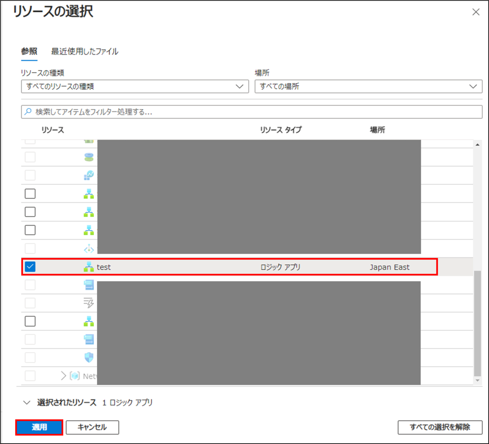Click the chart-style resource icon

[x=88, y=175]
